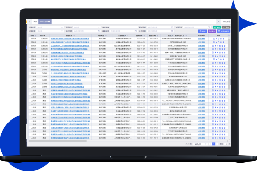Click the expand arrow icon beside the username at top right
This screenshot has height=171, width=257.
(218, 21)
